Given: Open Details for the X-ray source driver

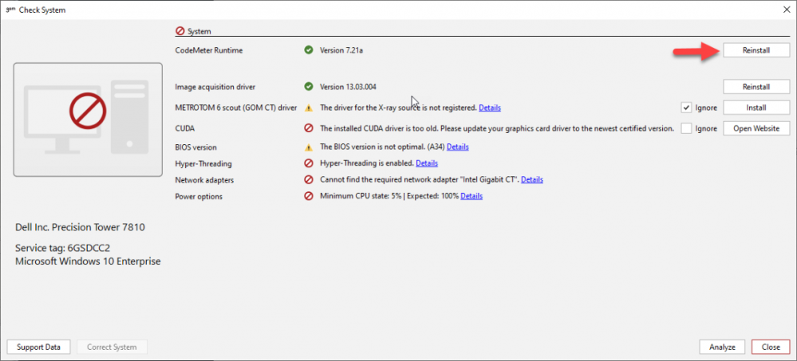Looking at the screenshot, I should 490,108.
